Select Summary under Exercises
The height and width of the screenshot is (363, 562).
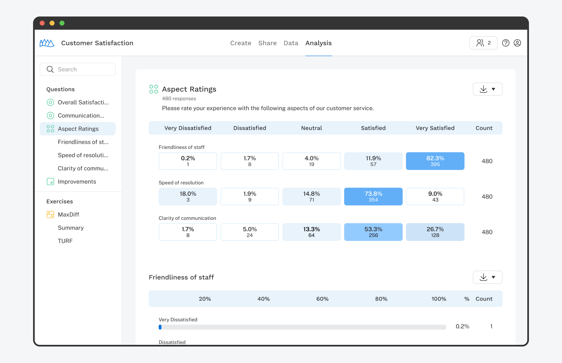click(x=71, y=227)
